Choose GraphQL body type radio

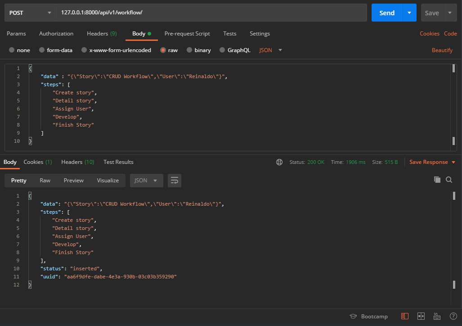(223, 50)
